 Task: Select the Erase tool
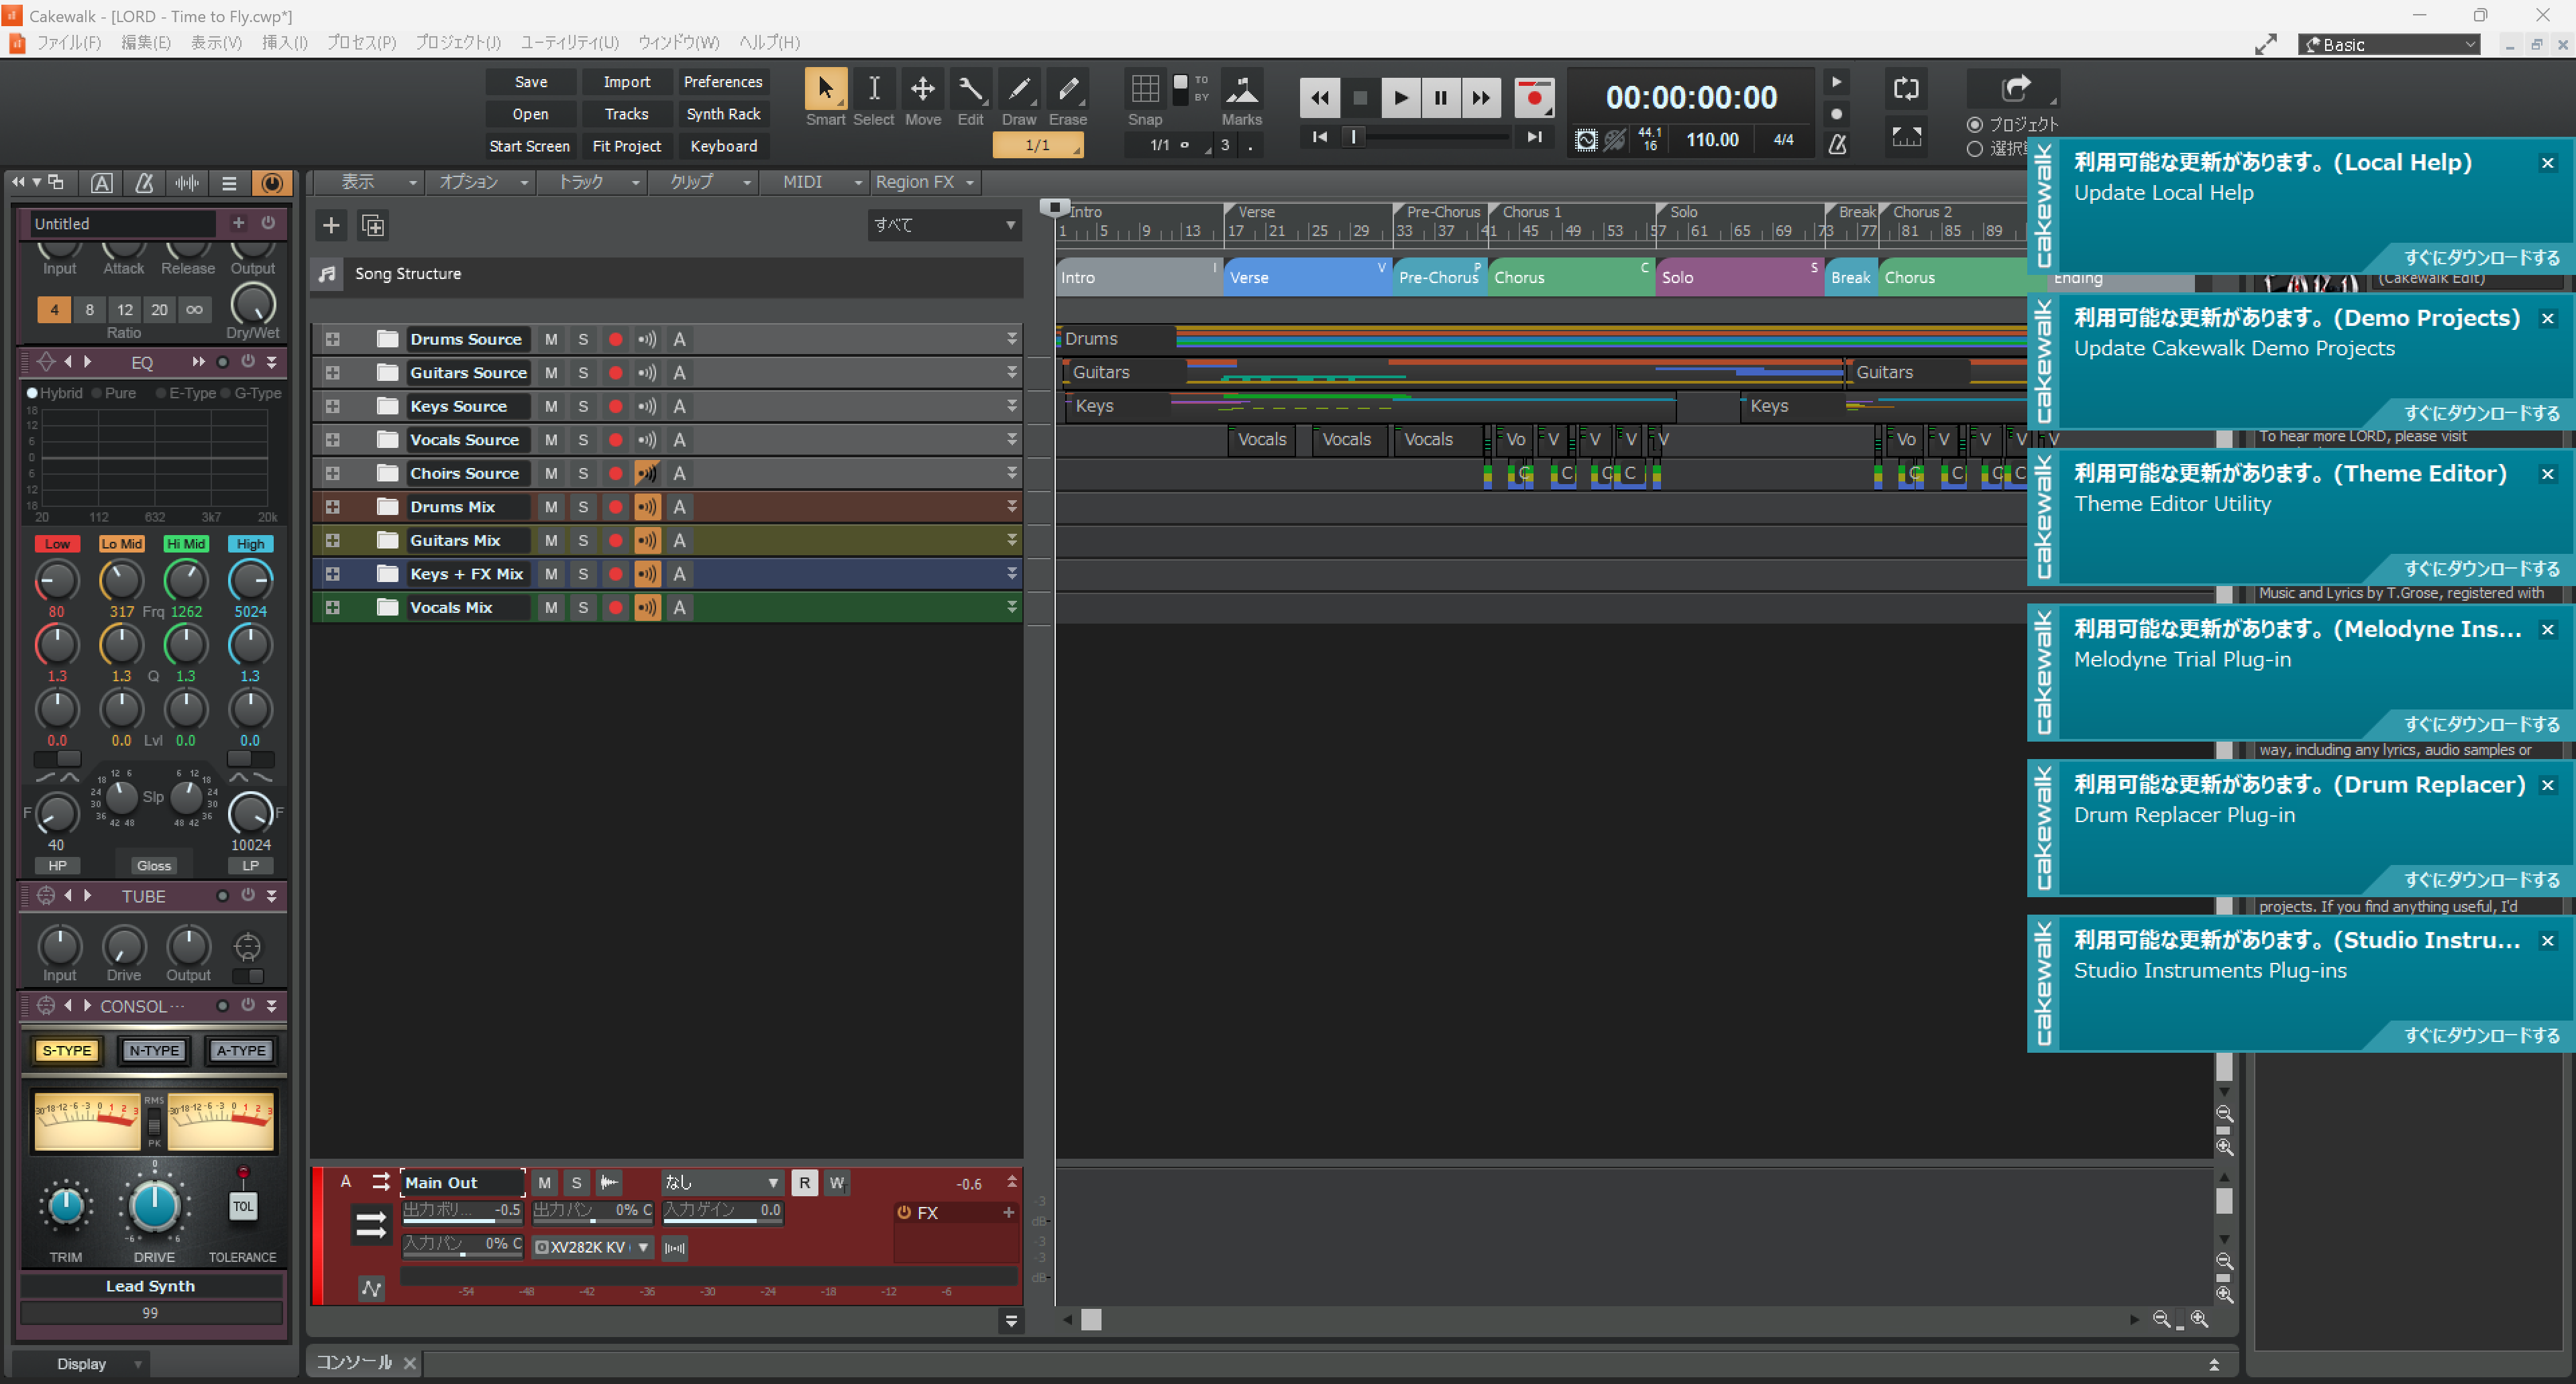(1067, 98)
